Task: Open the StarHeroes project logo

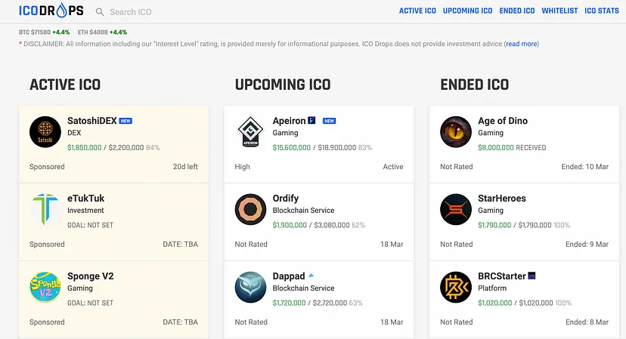Action: [456, 209]
